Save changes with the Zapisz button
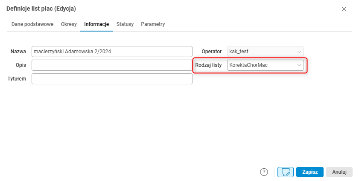 pyautogui.click(x=309, y=172)
